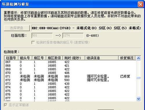145x110 pixels.
Task: Click the 16065 sector count in row 867
Action: (x=52, y=62)
